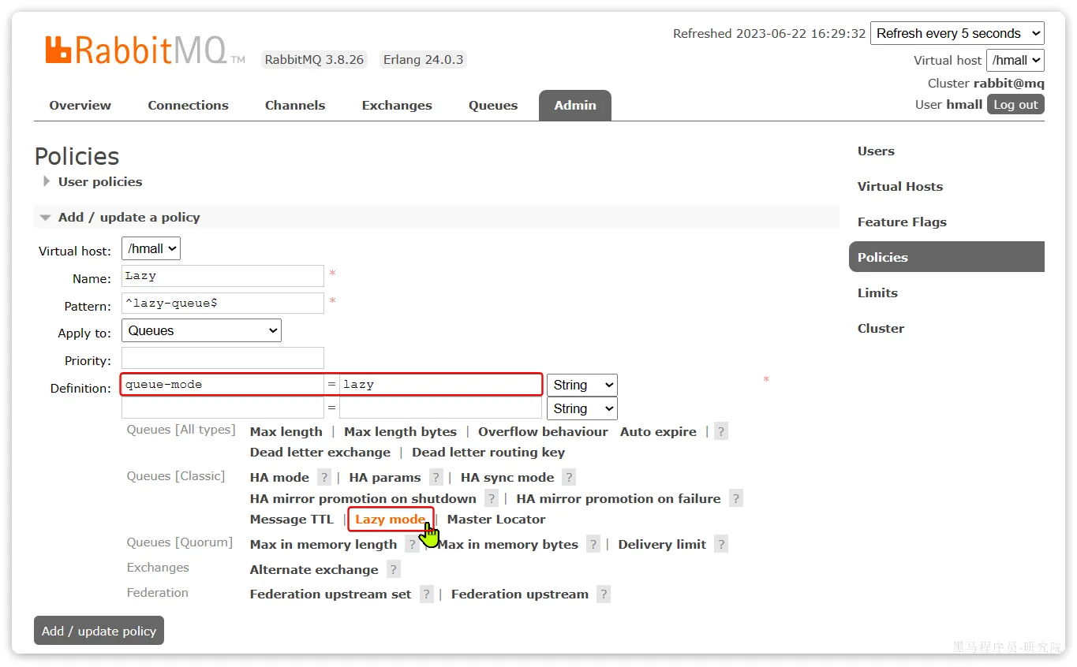Screen dimensions: 1077x667
Task: Insert the HA mode key
Action: (279, 477)
